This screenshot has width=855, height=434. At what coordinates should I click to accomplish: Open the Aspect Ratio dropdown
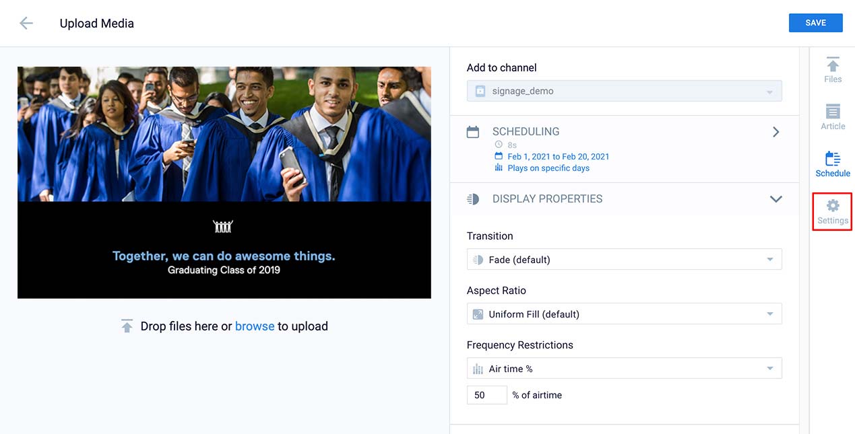click(624, 314)
